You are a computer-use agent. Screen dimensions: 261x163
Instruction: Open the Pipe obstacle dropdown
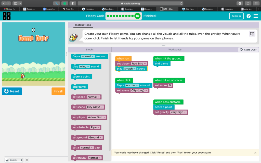(x=95, y=127)
